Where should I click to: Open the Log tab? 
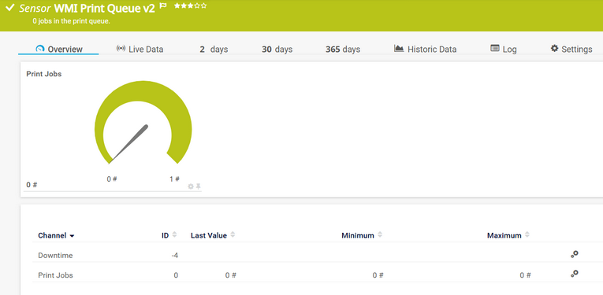tap(504, 49)
